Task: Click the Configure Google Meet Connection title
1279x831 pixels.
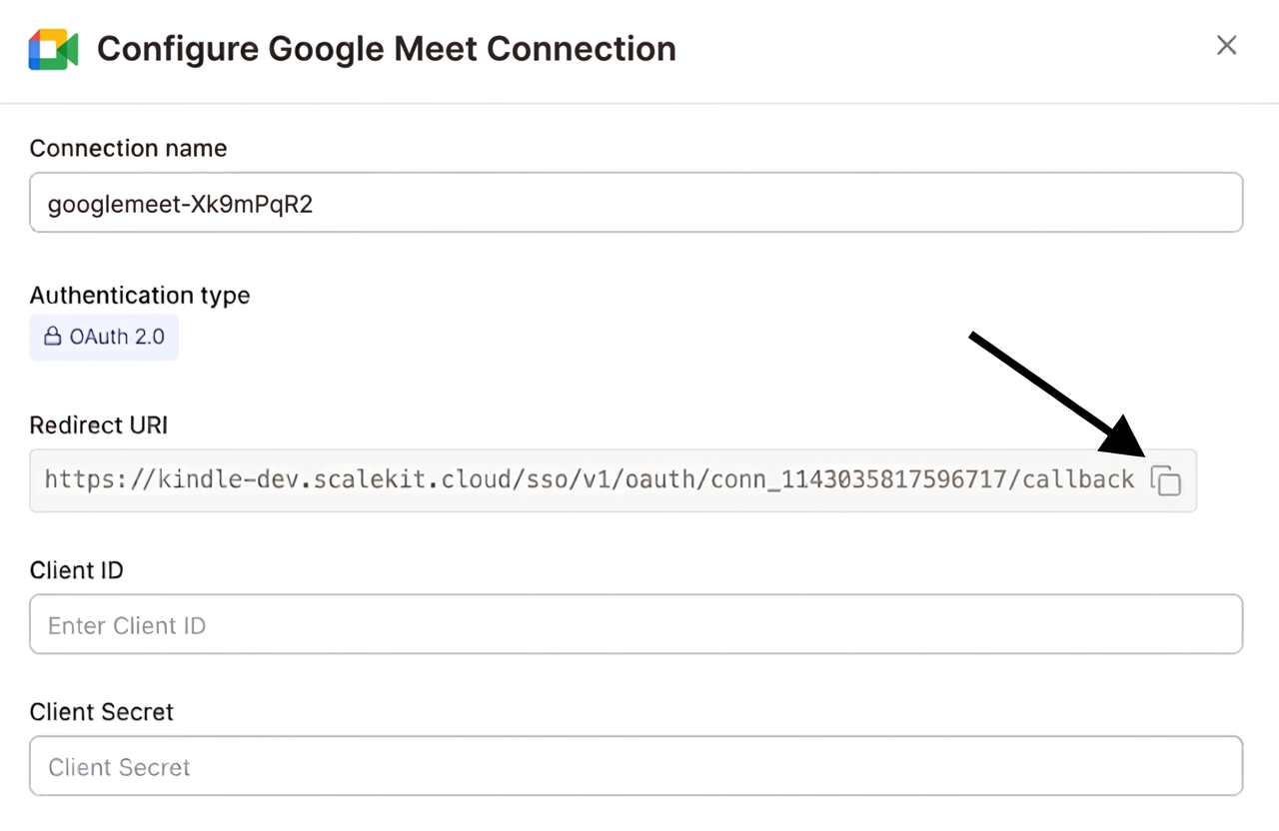Action: [x=386, y=48]
